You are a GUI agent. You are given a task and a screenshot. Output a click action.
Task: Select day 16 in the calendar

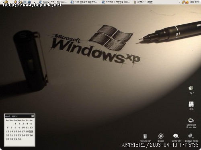(19, 131)
